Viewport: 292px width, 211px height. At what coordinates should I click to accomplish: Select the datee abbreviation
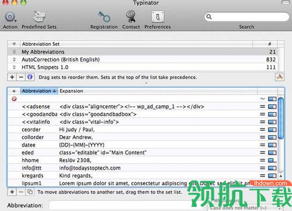(x=142, y=145)
